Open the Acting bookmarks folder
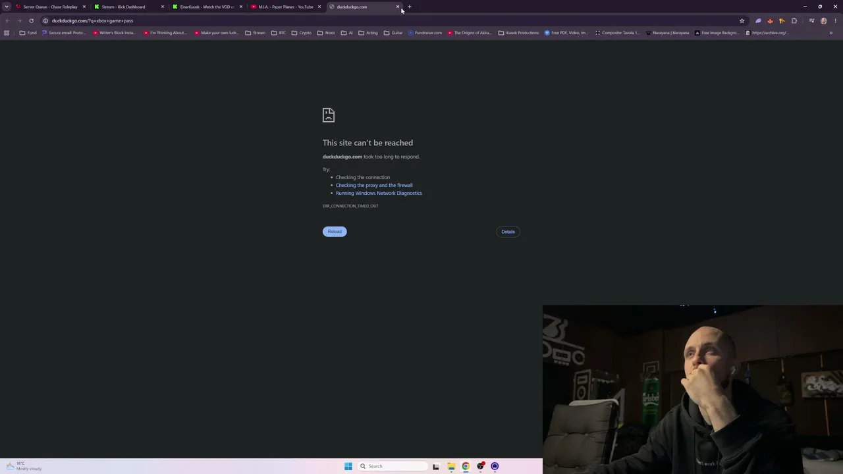Viewport: 843px width, 474px height. [x=368, y=33]
